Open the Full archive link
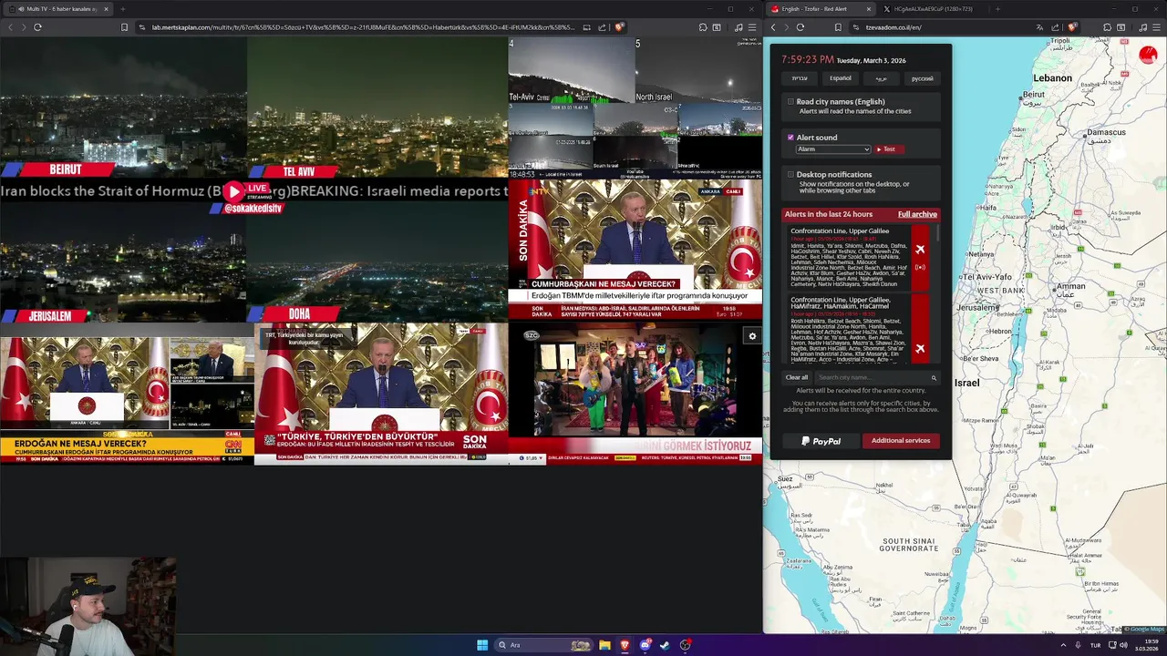1167x656 pixels. coord(917,214)
